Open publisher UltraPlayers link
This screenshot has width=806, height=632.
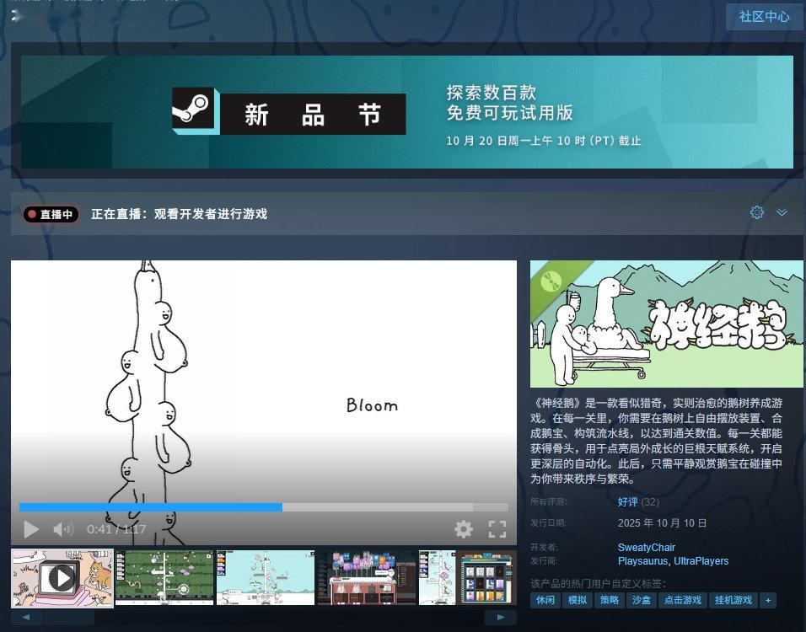(701, 561)
